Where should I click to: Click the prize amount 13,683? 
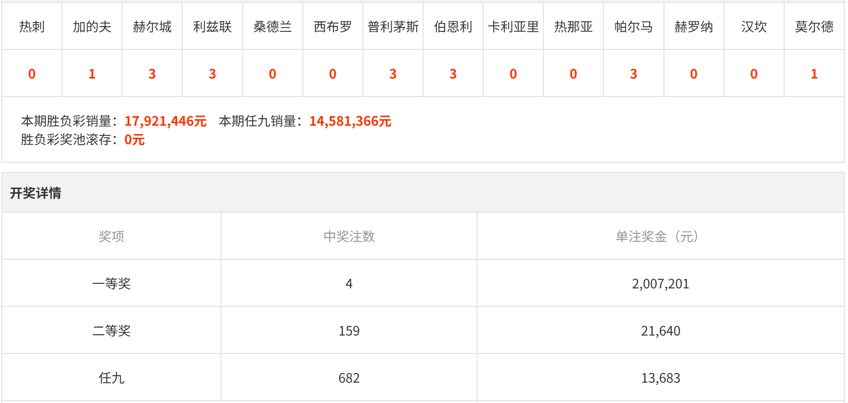point(660,378)
